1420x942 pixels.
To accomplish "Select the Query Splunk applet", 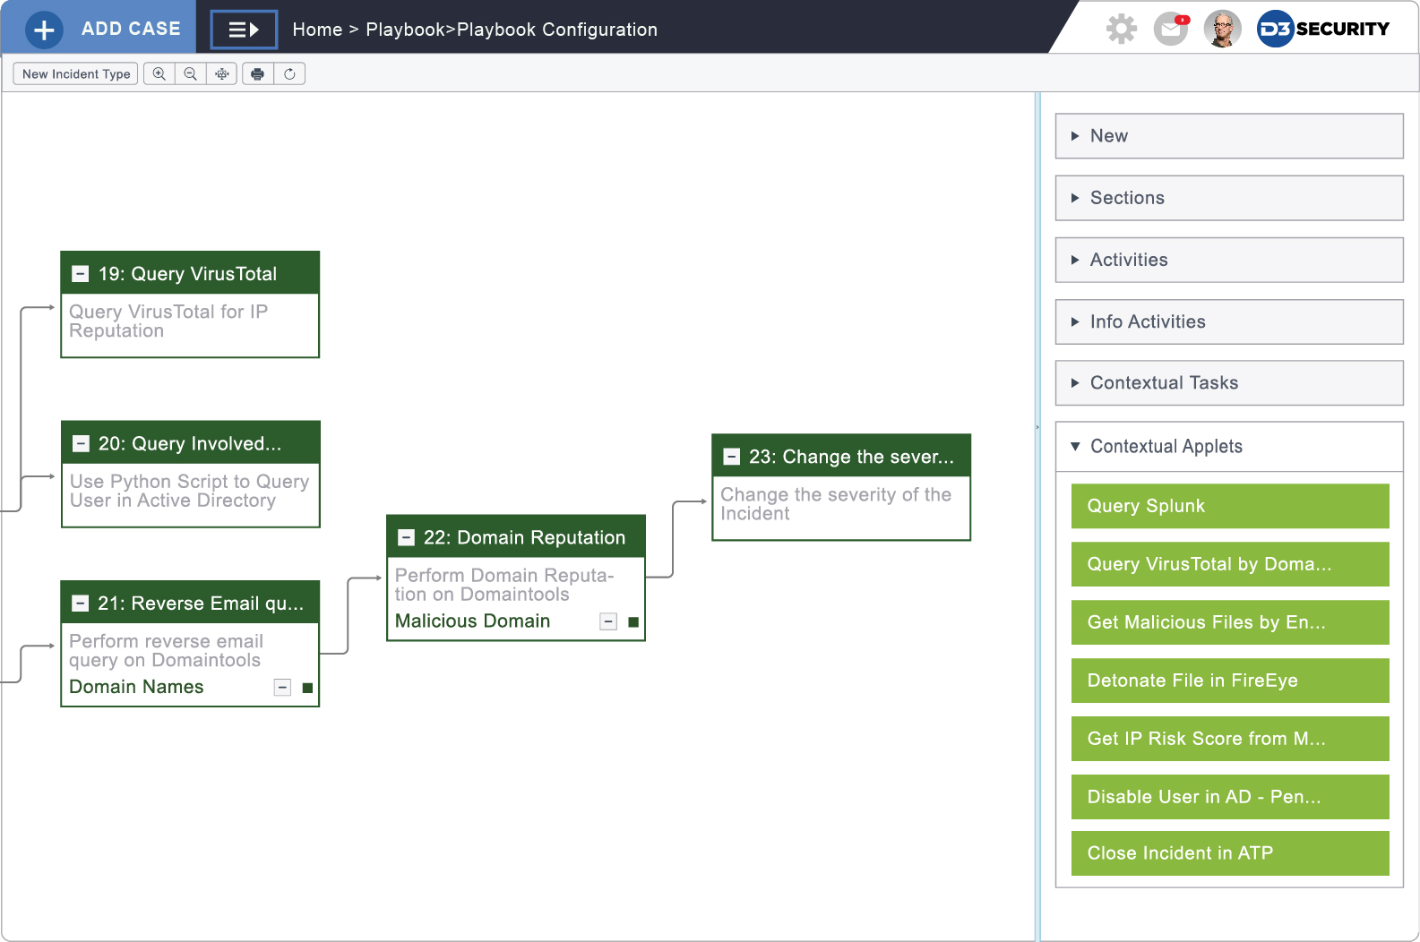I will [1230, 506].
